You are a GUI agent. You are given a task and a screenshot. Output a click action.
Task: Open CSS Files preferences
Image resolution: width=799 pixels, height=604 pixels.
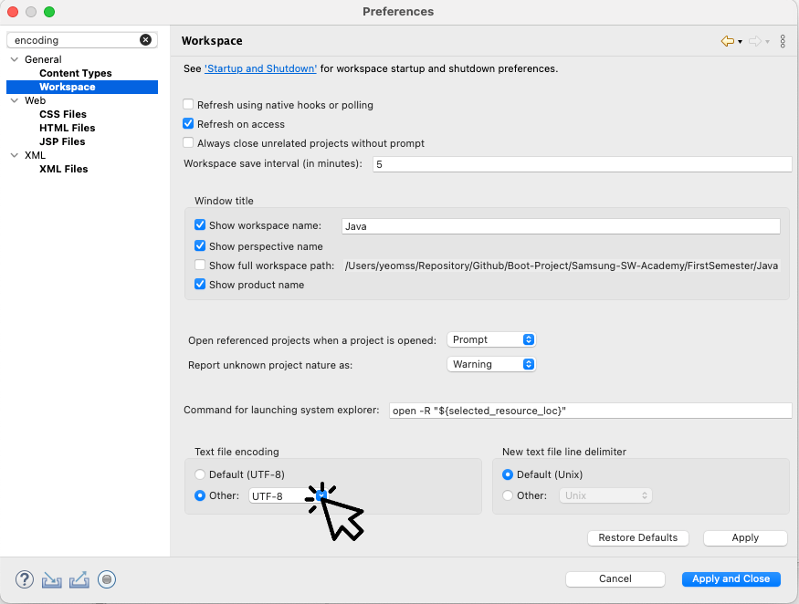pos(63,114)
